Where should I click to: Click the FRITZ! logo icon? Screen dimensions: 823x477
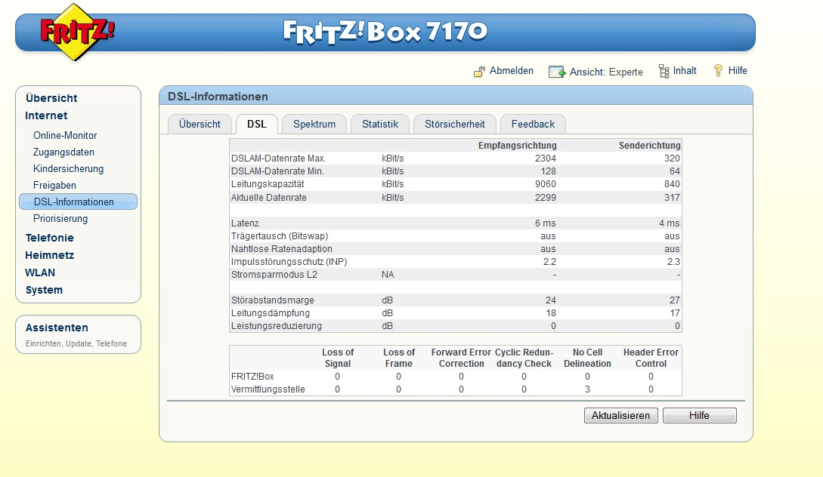pyautogui.click(x=77, y=32)
